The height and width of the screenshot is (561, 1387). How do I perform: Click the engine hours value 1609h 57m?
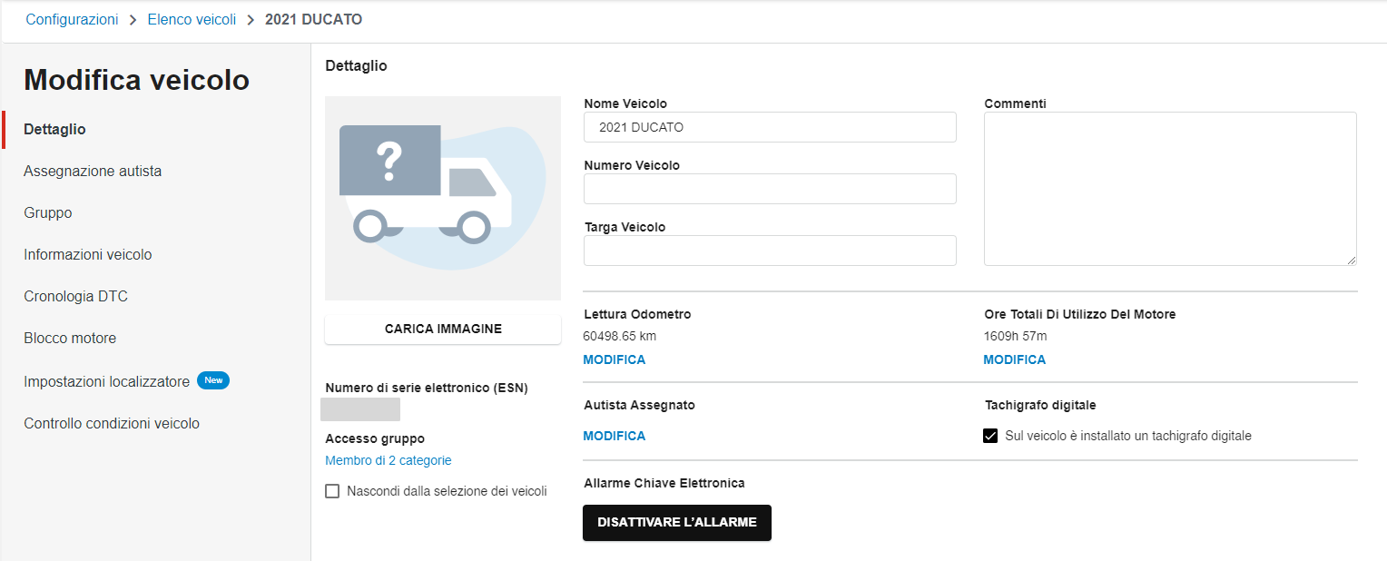(x=1015, y=336)
